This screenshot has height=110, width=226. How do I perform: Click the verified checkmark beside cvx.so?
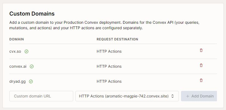coord(26,51)
